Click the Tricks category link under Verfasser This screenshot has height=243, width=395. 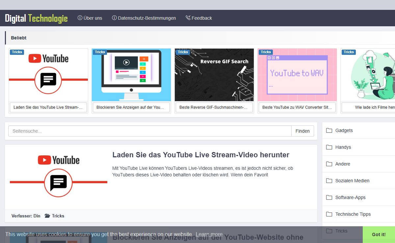[x=58, y=216]
